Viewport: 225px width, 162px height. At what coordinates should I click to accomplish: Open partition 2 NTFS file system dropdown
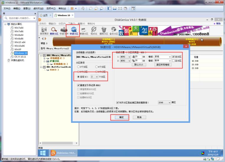[x=125, y=61]
